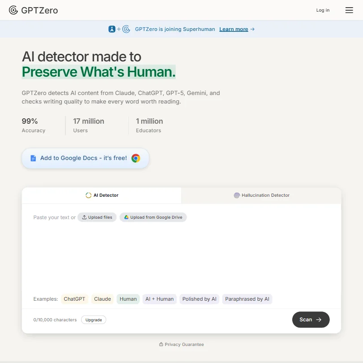Click the GPTZero swirl icon in banner
The width and height of the screenshot is (363, 363).
coord(126,29)
